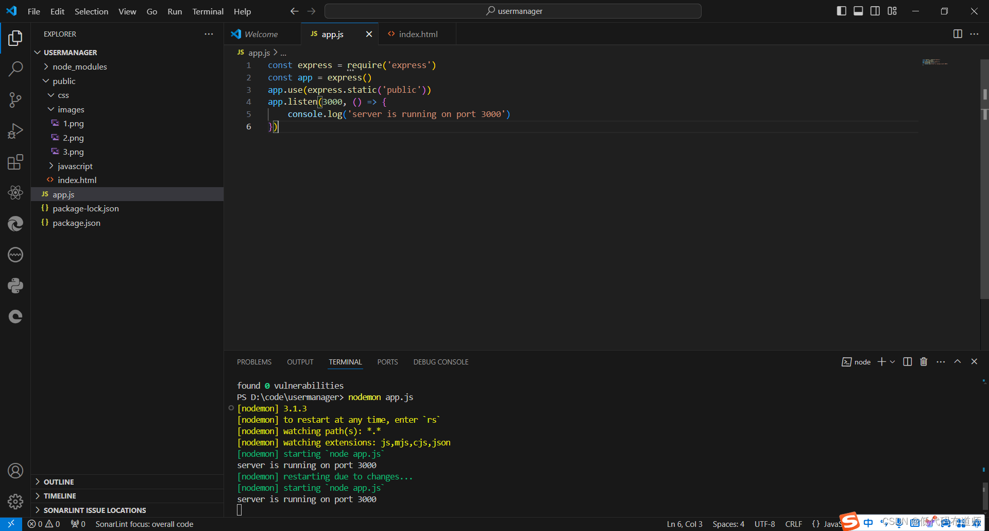This screenshot has height=531, width=989.
Task: Go forward with the right arrow navigation
Action: [311, 11]
